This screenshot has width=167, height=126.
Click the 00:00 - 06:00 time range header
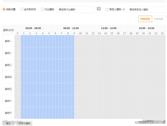(x=33, y=28)
